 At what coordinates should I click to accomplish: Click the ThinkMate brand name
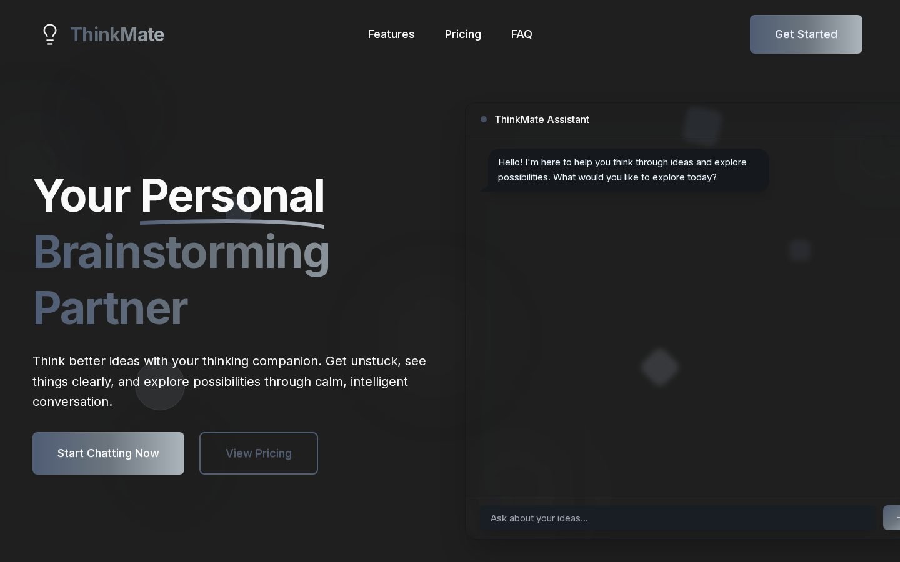pyautogui.click(x=117, y=34)
